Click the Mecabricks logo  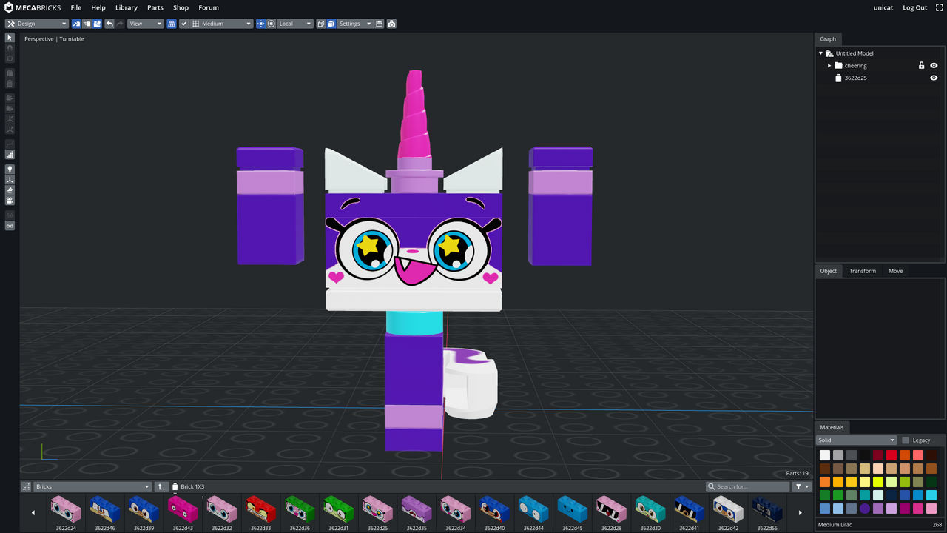[33, 7]
